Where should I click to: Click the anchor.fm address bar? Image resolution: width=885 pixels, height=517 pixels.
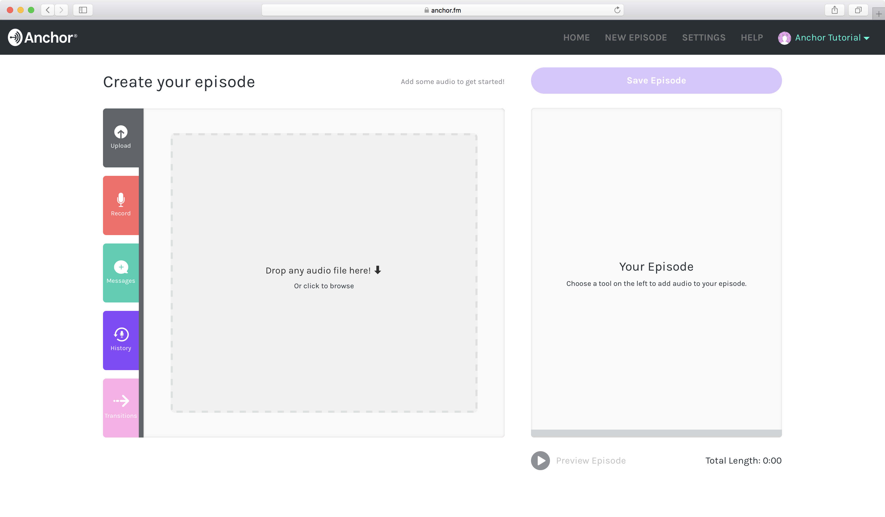click(442, 10)
